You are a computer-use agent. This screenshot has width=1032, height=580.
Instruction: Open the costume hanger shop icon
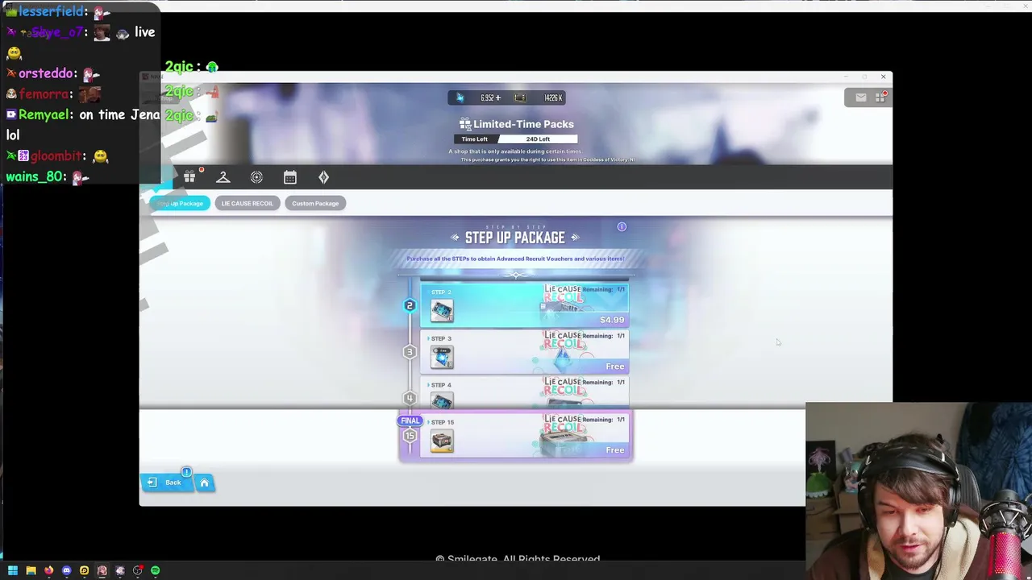pos(223,177)
